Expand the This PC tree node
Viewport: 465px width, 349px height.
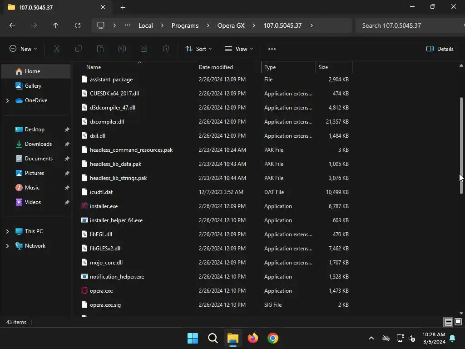[x=7, y=231]
